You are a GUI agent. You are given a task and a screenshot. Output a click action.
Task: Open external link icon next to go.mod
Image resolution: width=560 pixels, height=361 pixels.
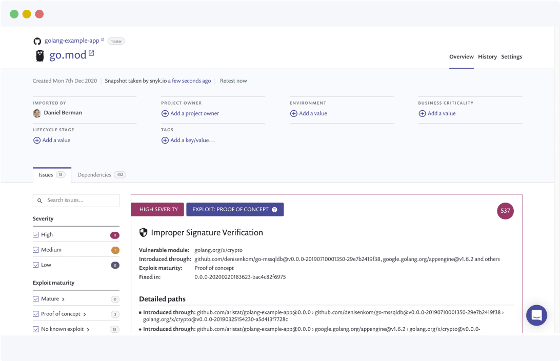[x=91, y=53]
